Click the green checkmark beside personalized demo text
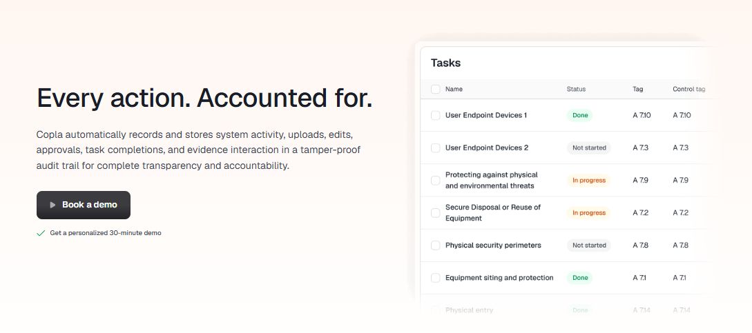 coord(41,233)
